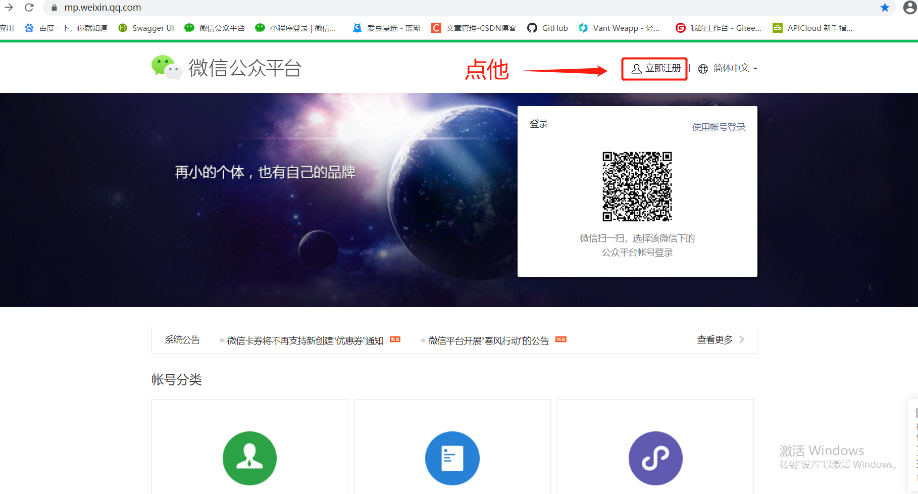
Task: Click the lock icon in address bar
Action: [55, 8]
